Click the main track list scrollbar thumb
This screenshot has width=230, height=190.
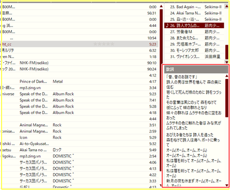(x=161, y=90)
